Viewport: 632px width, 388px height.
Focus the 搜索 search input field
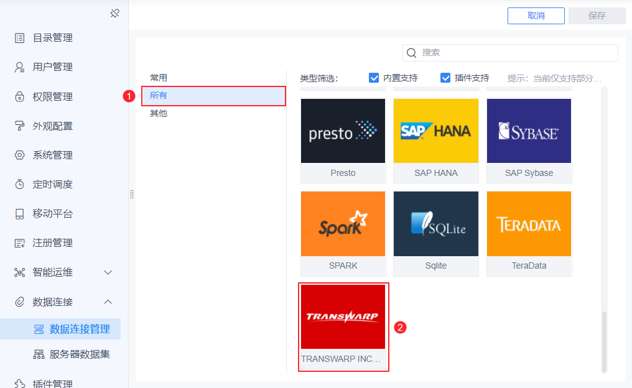pos(510,53)
